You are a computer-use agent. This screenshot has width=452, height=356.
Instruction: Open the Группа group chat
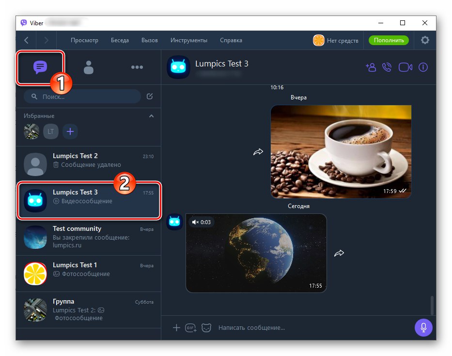(89, 310)
